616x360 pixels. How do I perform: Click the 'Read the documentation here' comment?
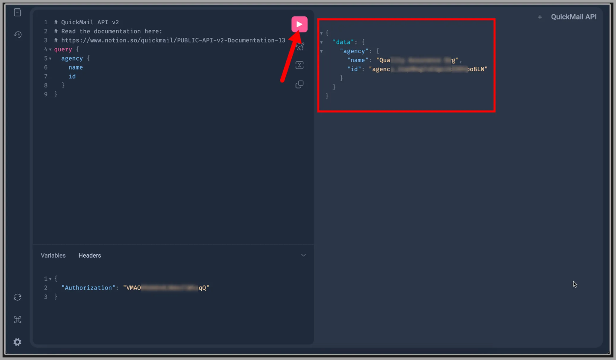[x=108, y=31]
